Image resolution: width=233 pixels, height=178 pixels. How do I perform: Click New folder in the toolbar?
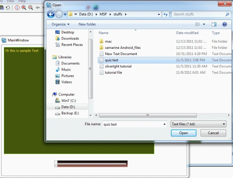(87, 24)
